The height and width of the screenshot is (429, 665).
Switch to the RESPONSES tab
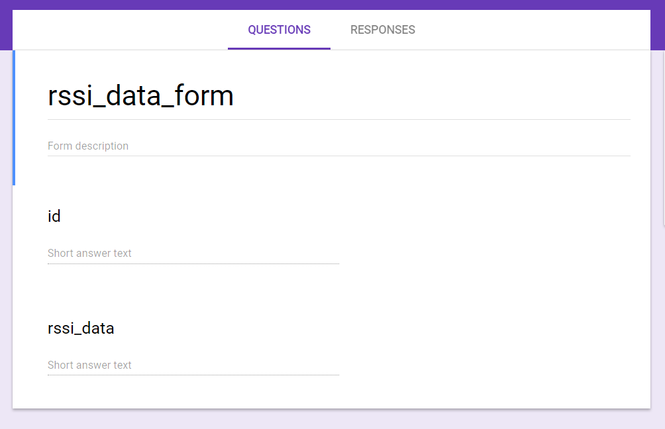(383, 30)
